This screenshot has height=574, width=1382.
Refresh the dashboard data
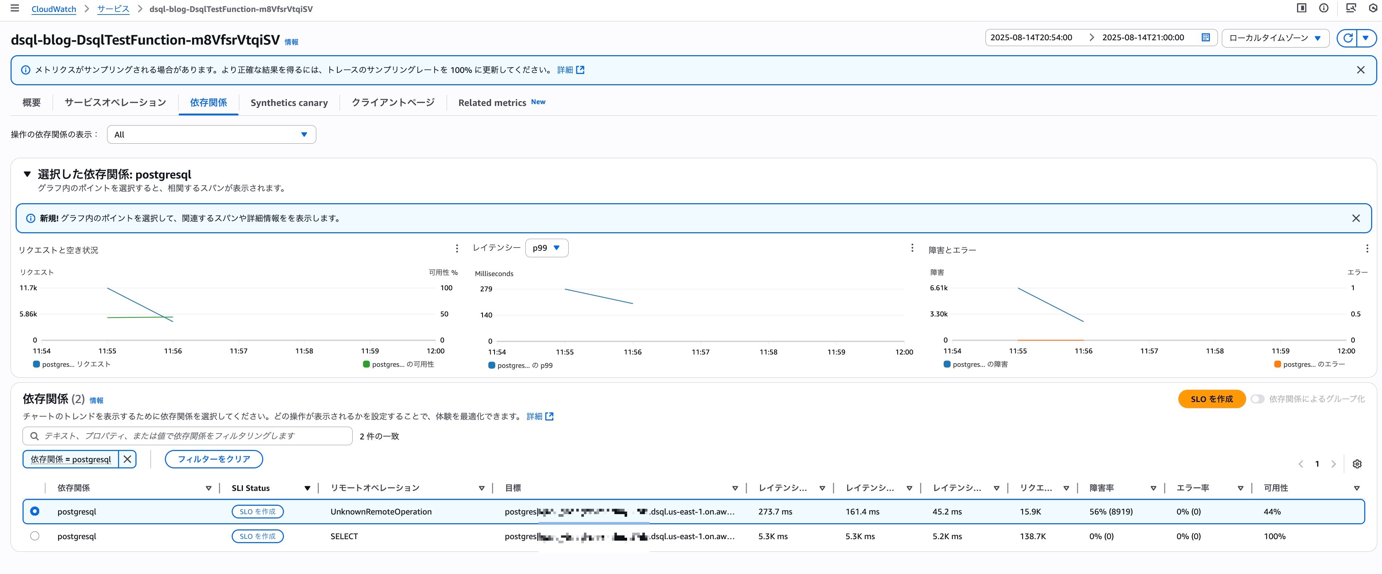1347,38
